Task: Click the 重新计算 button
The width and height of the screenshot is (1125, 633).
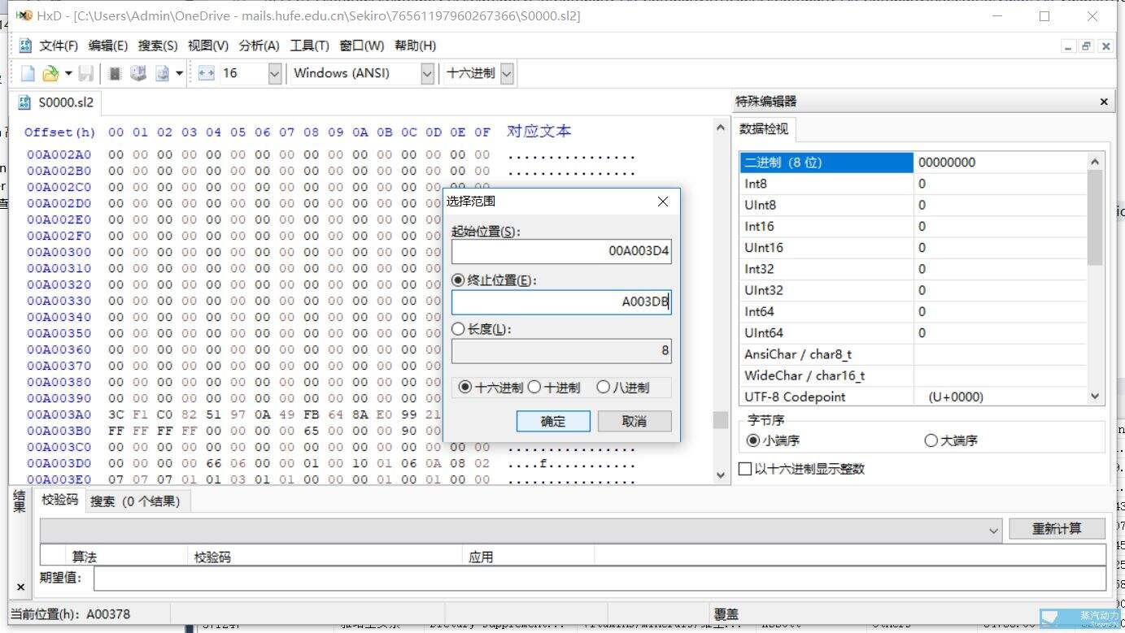Action: [x=1057, y=529]
